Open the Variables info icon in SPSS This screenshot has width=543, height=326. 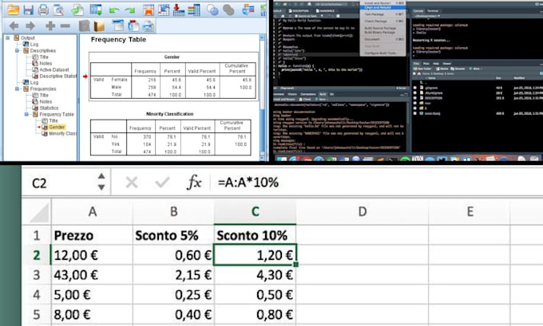(194, 10)
